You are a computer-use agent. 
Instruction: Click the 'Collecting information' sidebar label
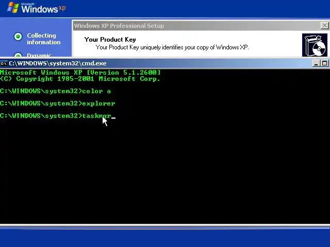point(43,39)
